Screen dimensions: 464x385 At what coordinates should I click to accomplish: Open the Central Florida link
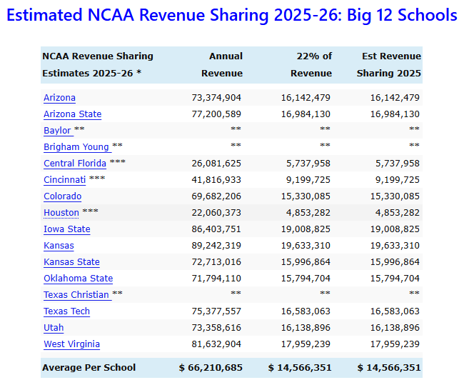(75, 164)
